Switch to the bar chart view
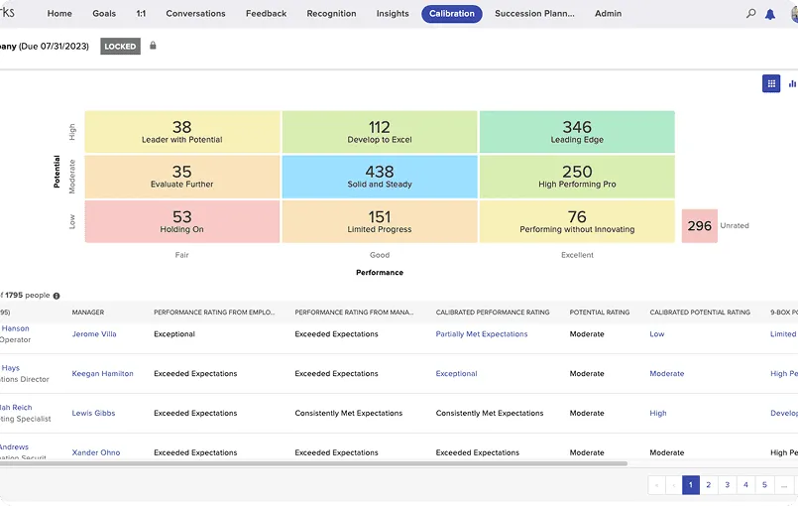Viewport: 798px width, 506px height. point(791,84)
